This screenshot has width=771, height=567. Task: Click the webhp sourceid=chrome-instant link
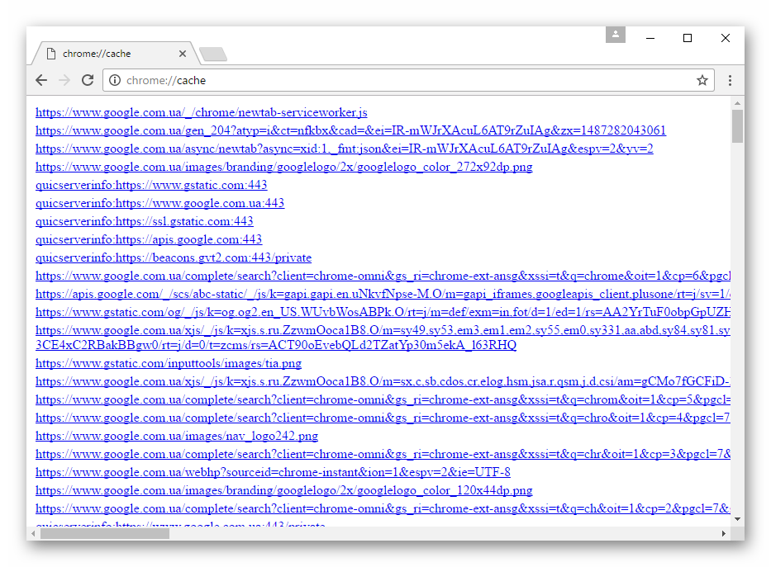tap(273, 472)
